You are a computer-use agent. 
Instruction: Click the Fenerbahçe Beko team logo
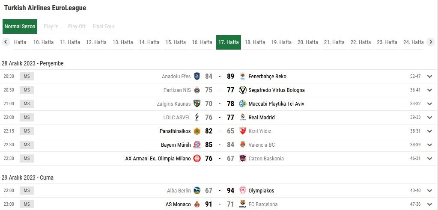point(243,77)
